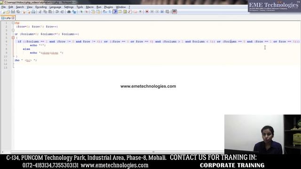Click the ABC spell check toolbar icon
This screenshot has height=169, width=301.
tap(174, 12)
